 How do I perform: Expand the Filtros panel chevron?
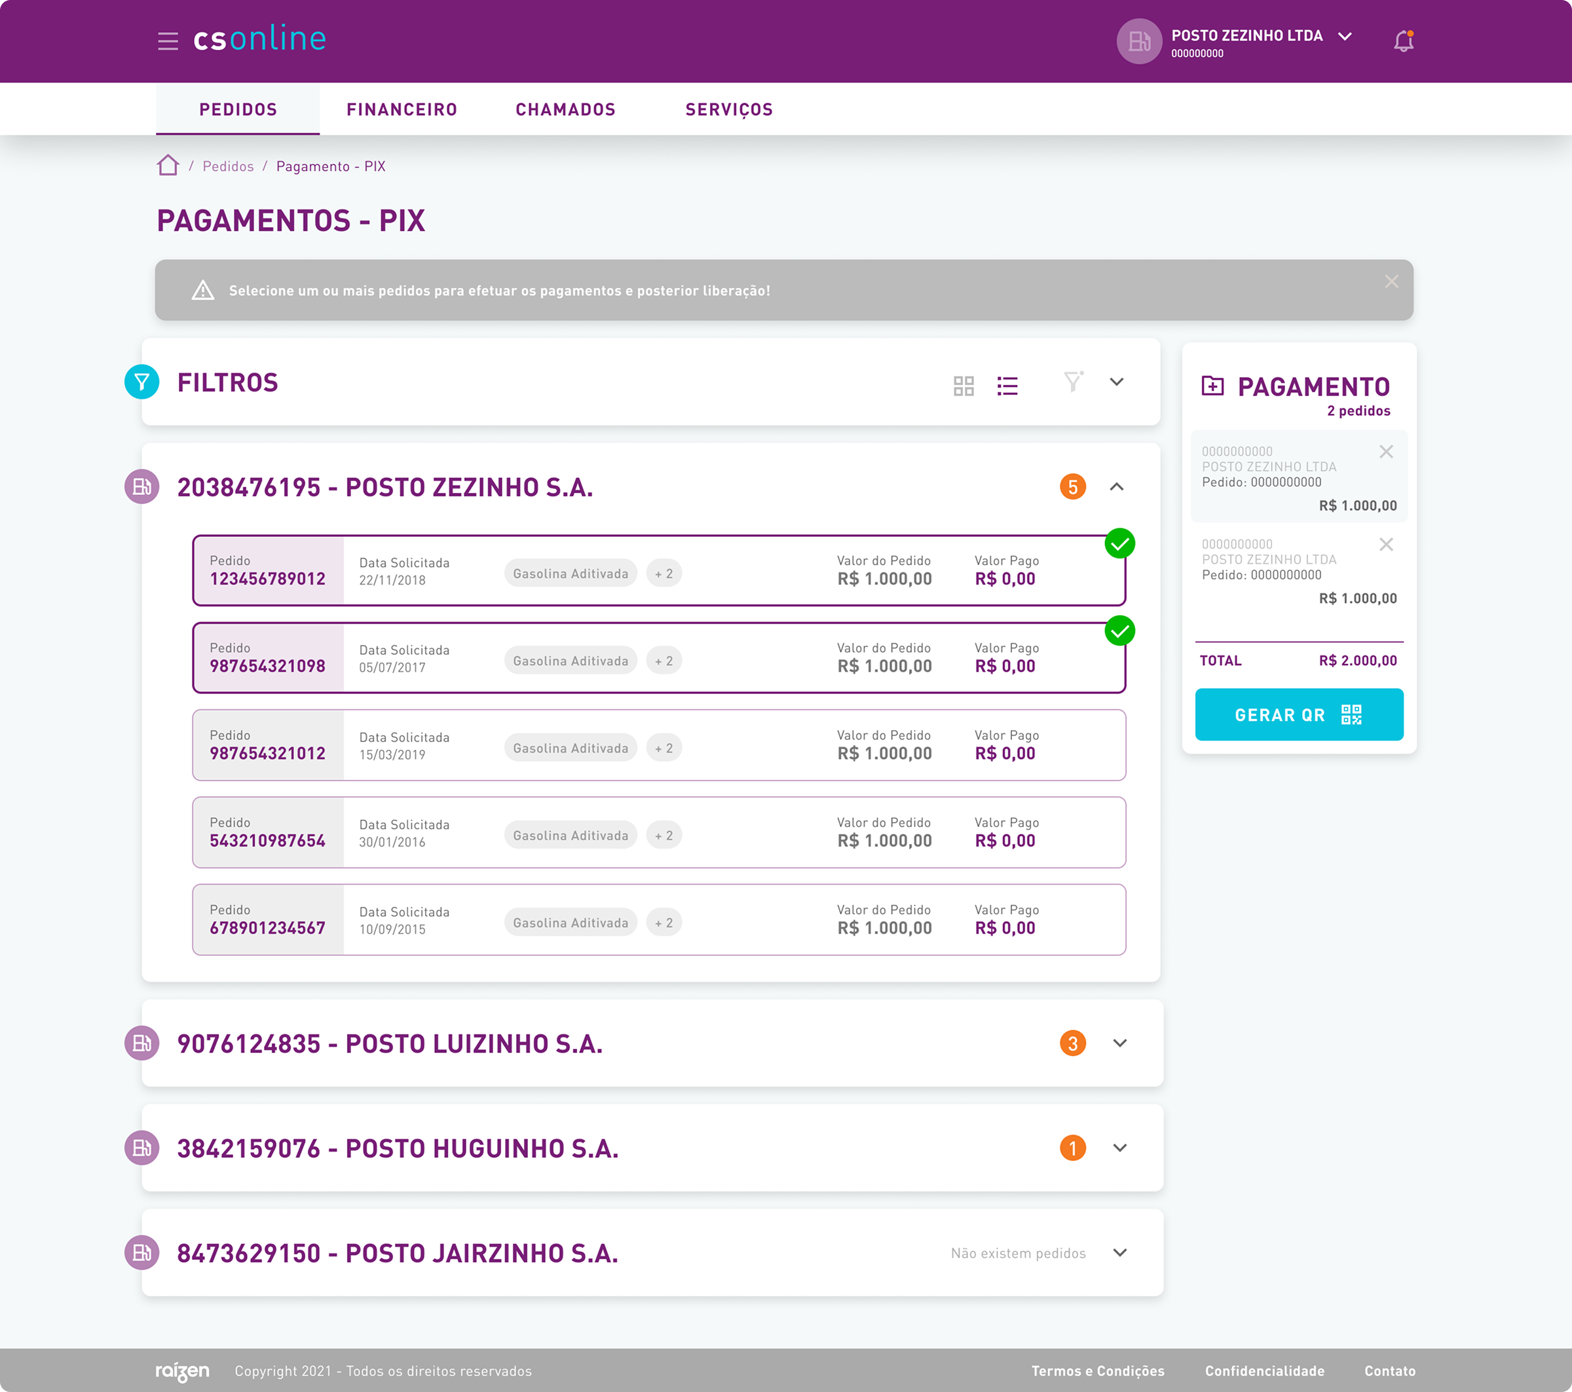click(1116, 381)
